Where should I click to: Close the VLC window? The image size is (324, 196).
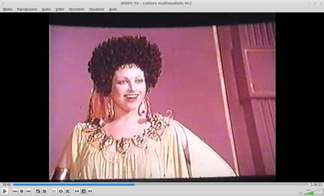coord(320,3)
